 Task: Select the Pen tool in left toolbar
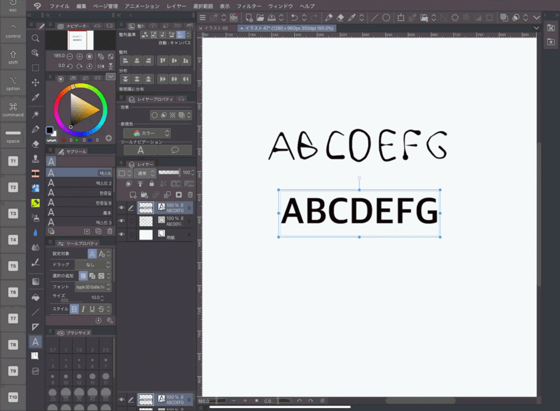36,129
